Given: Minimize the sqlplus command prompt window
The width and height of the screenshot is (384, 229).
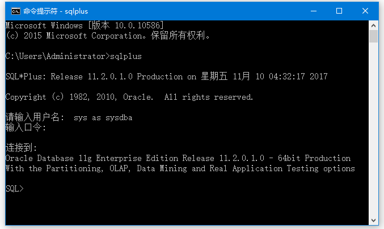Looking at the screenshot, I should 313,11.
